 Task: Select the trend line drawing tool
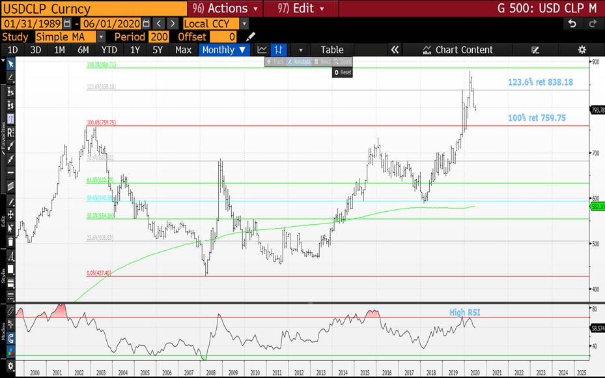click(x=11, y=78)
